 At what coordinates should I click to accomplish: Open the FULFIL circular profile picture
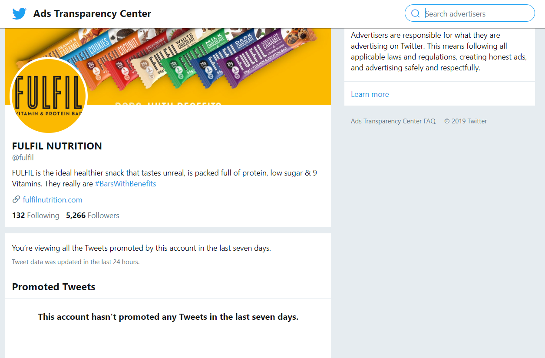pos(49,96)
